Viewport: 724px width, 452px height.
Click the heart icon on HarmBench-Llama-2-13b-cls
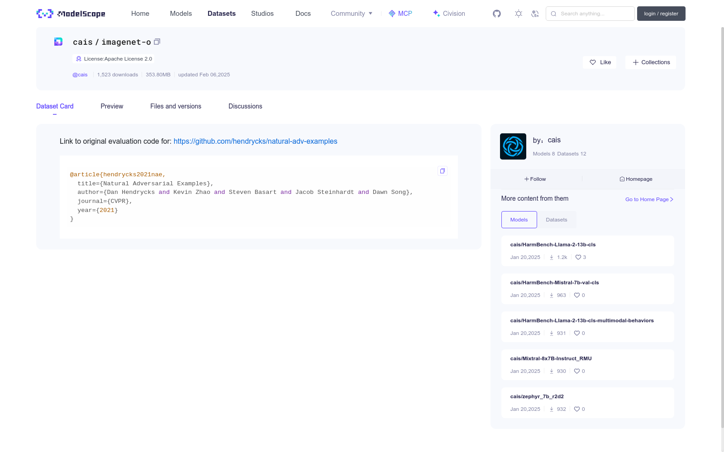(578, 257)
